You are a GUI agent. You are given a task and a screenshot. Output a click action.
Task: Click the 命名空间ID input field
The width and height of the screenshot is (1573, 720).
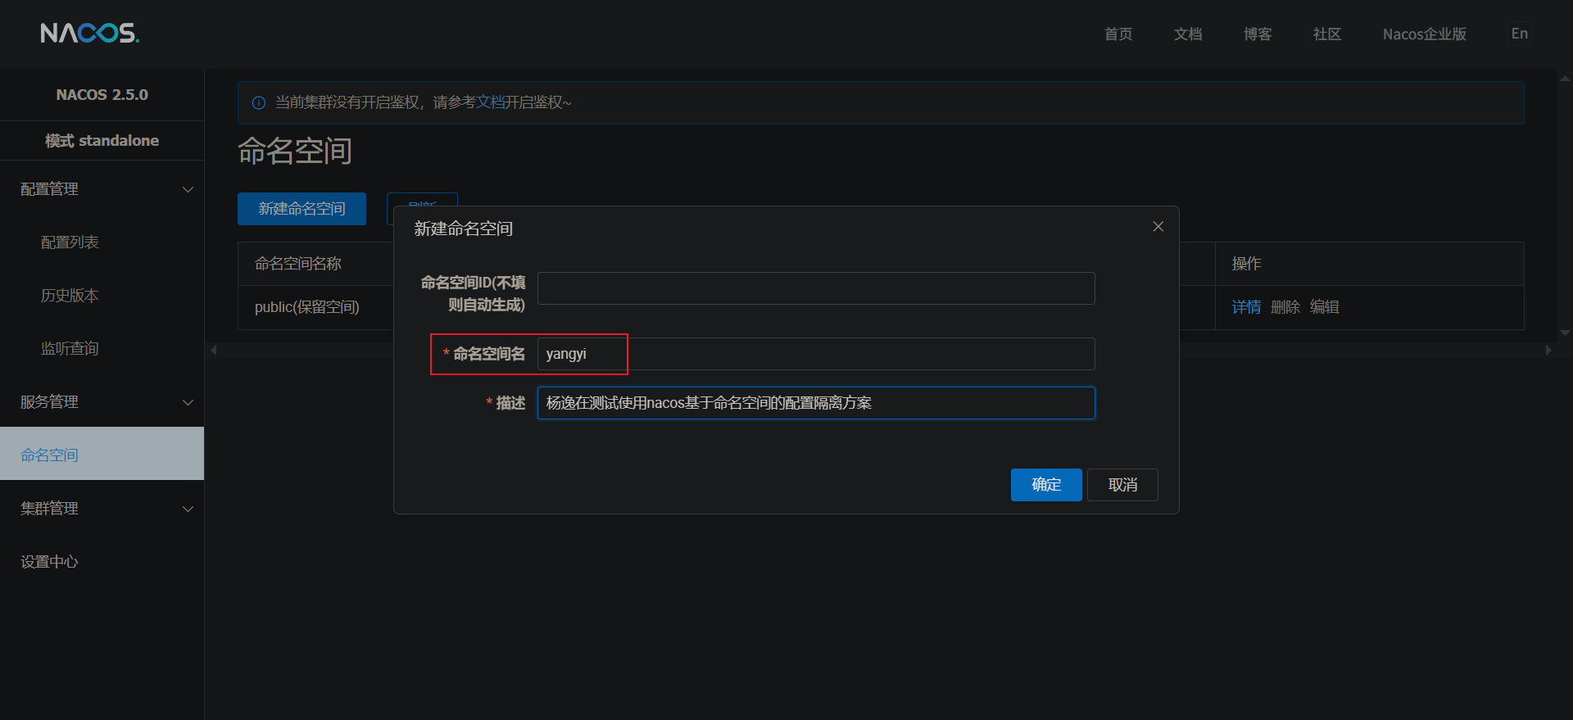pos(815,288)
